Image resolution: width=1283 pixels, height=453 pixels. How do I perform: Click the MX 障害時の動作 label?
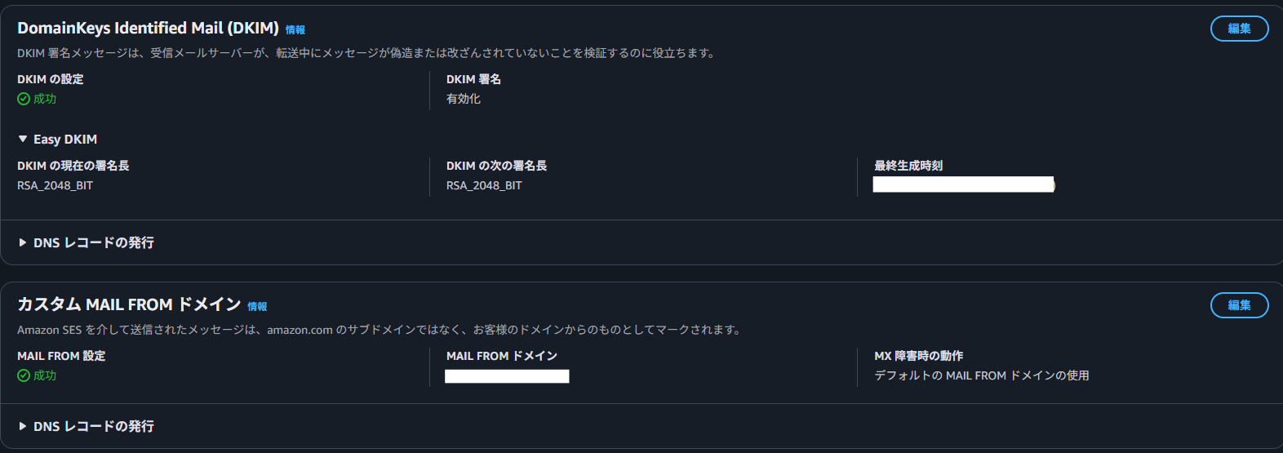point(918,356)
